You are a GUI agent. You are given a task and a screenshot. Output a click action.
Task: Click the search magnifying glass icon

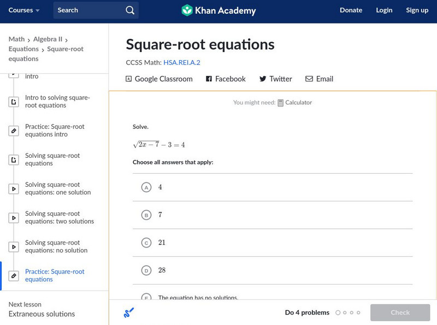(x=129, y=10)
